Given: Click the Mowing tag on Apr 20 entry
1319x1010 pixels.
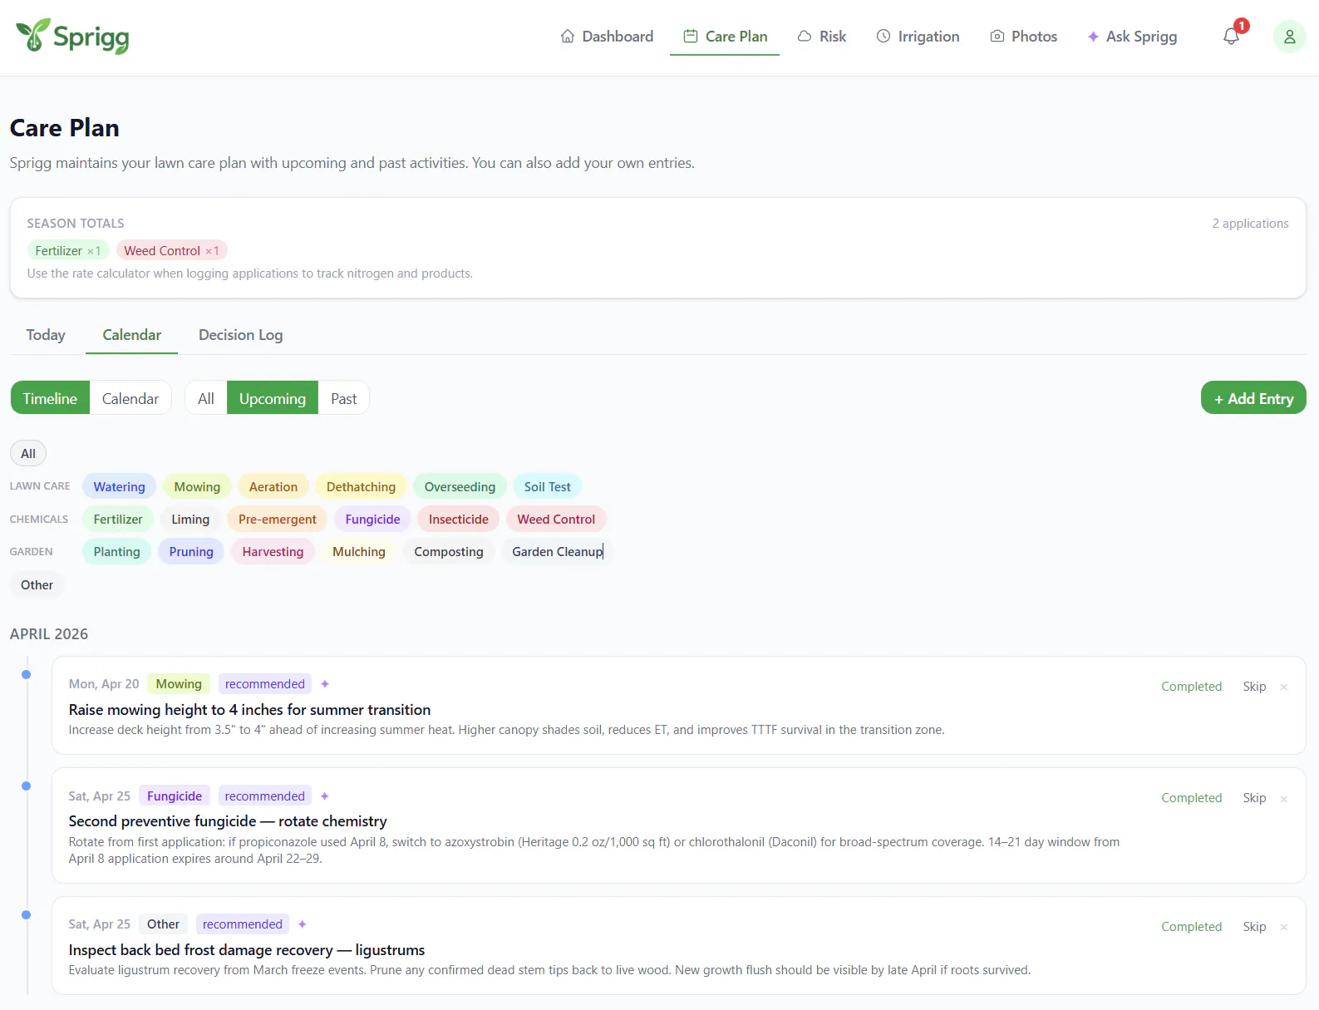Looking at the screenshot, I should [x=179, y=684].
